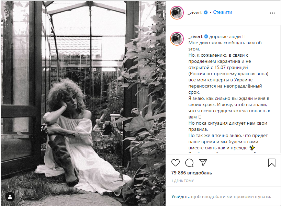Follow the account via Стежити
Image resolution: width=281 pixels, height=206 pixels.
click(223, 12)
